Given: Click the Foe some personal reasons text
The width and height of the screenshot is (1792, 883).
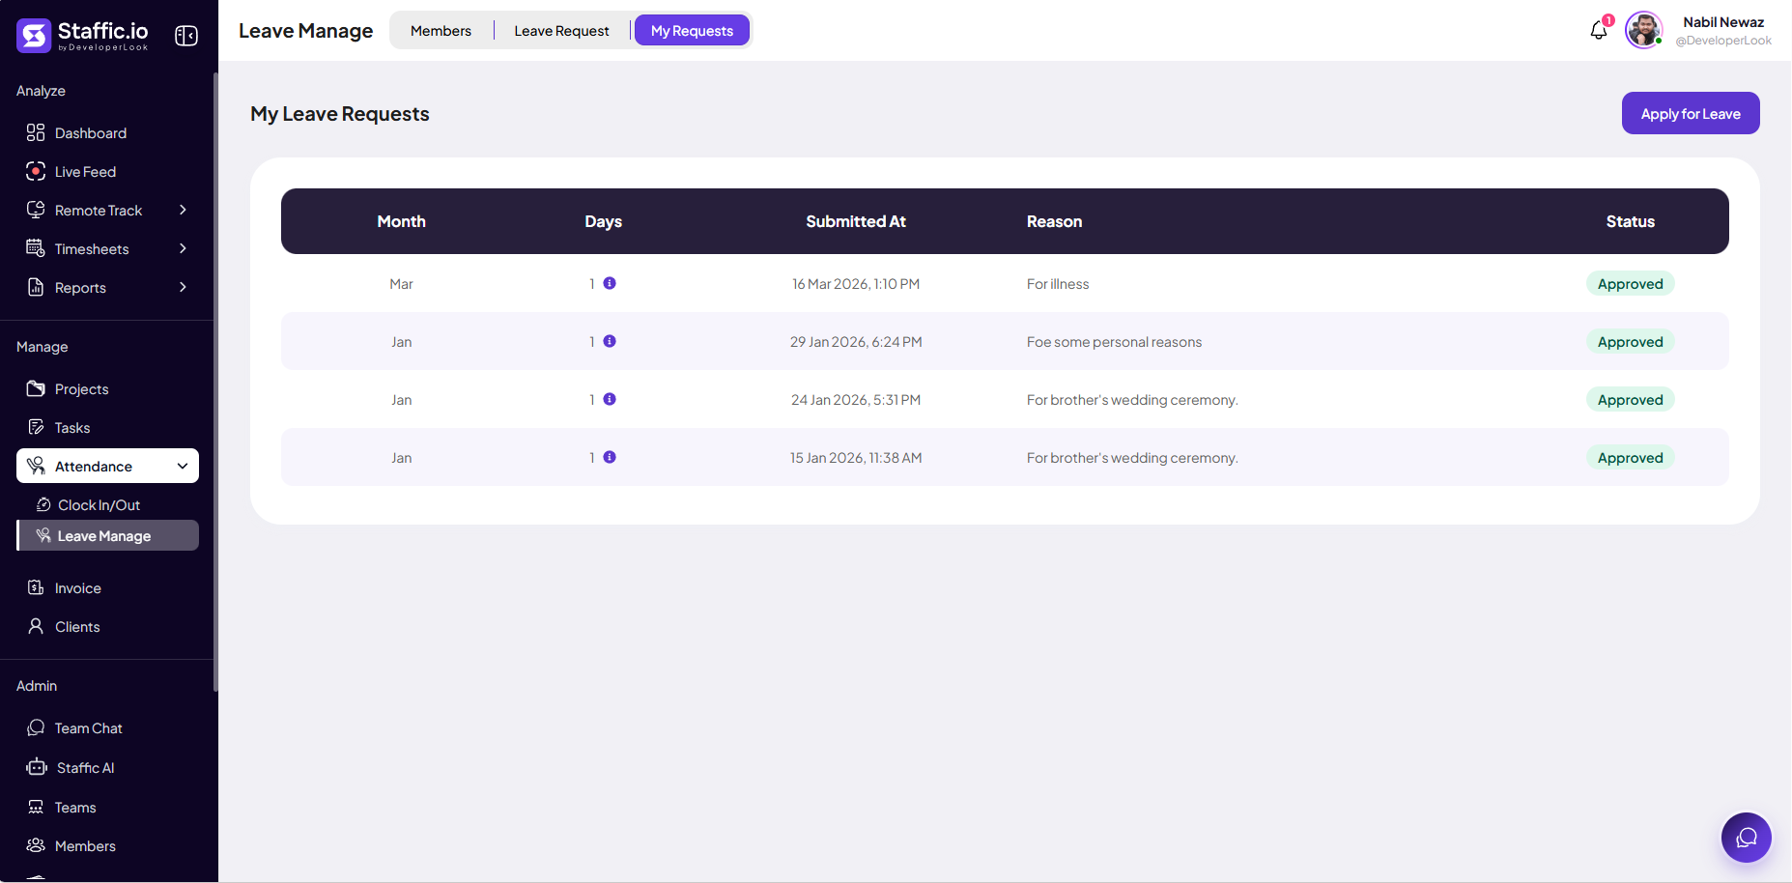Looking at the screenshot, I should click(x=1114, y=341).
